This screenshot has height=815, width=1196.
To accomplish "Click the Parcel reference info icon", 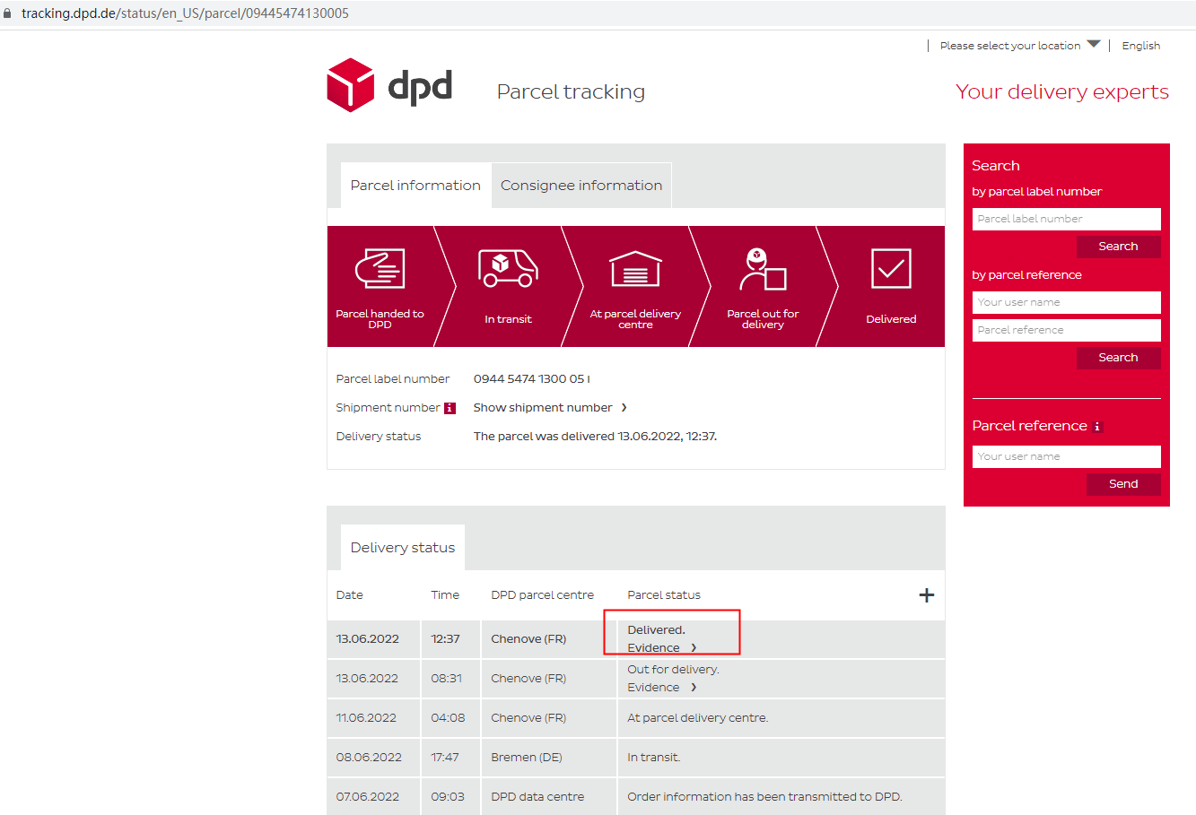I will pyautogui.click(x=1096, y=427).
